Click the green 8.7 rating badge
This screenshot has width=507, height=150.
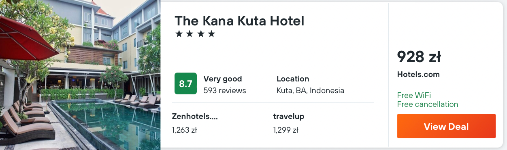[x=185, y=83]
